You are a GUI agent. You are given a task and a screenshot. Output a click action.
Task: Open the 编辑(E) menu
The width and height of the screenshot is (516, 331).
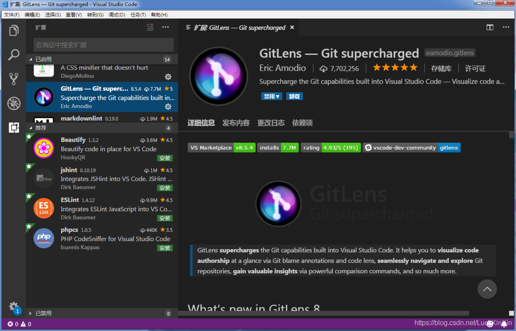[x=32, y=15]
